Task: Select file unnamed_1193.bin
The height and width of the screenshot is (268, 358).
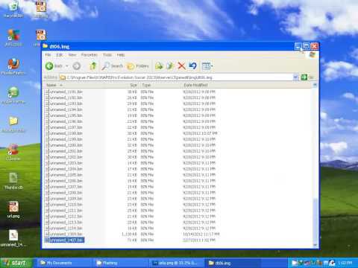Action: pos(64,103)
